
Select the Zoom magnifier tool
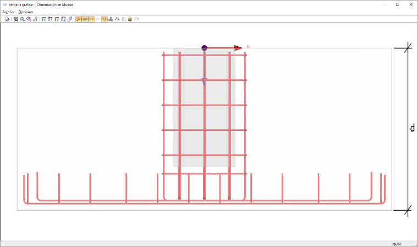point(22,19)
